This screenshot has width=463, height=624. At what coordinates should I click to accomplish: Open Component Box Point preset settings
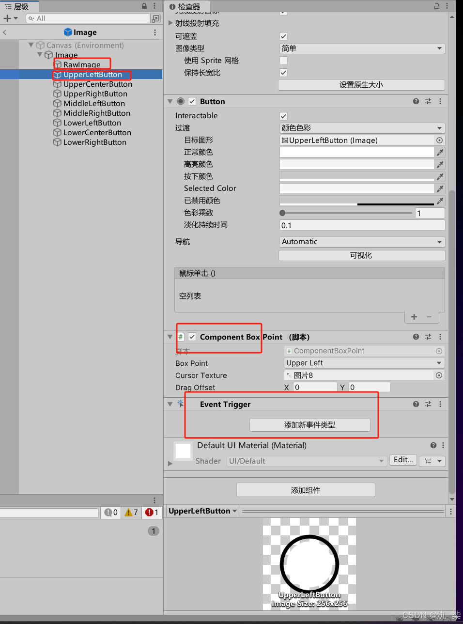point(428,337)
